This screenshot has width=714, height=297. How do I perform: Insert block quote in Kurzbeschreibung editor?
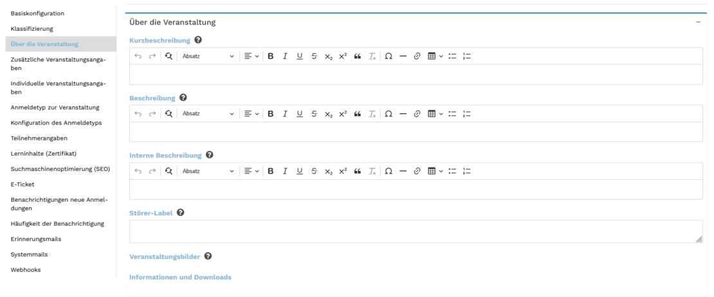point(358,57)
